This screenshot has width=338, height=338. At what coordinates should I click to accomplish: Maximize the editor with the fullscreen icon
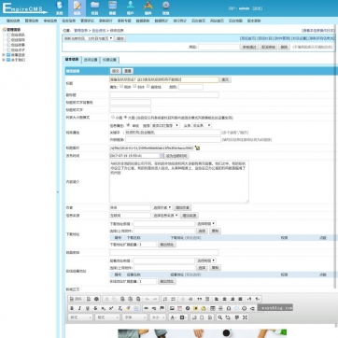[x=245, y=317]
